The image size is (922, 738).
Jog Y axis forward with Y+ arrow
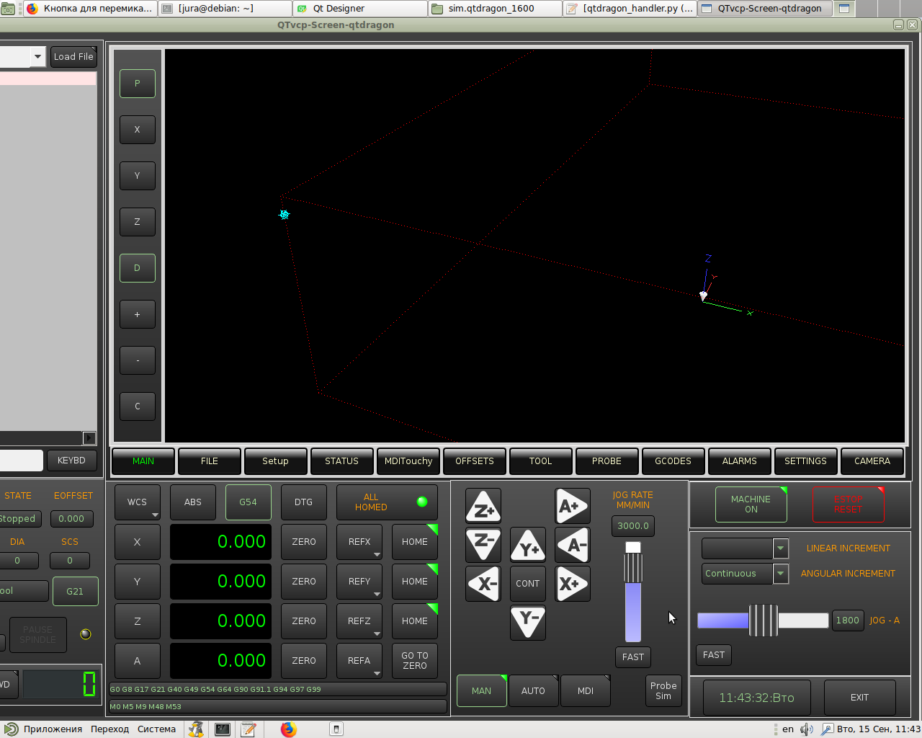click(x=528, y=545)
